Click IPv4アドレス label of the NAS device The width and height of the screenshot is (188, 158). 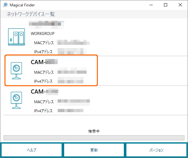pos(43,52)
